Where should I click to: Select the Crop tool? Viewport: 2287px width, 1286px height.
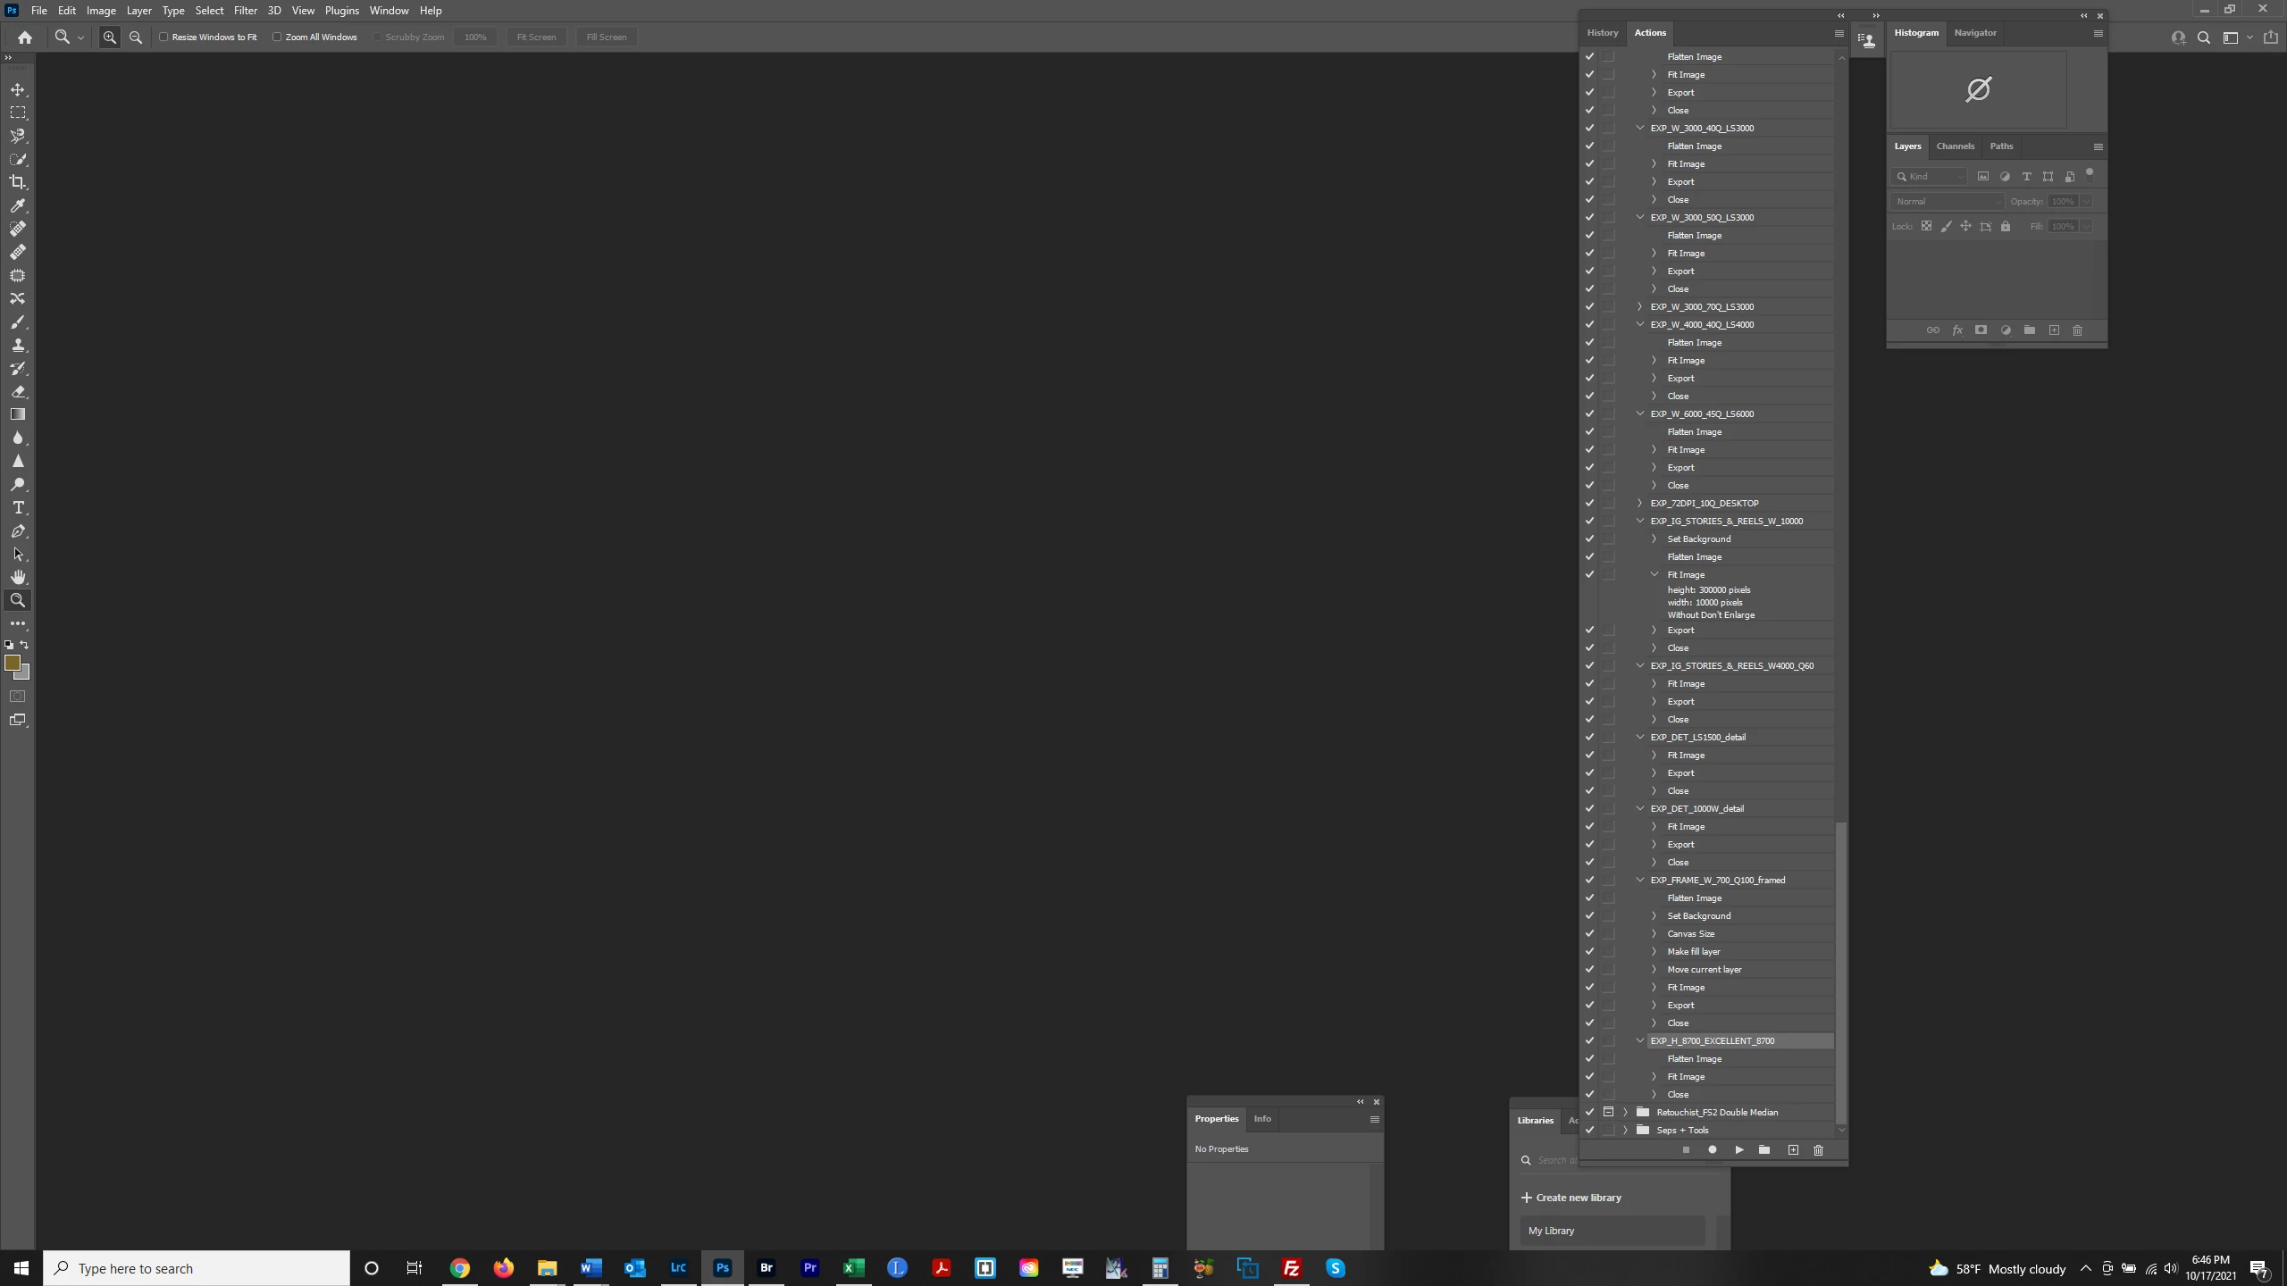(18, 182)
